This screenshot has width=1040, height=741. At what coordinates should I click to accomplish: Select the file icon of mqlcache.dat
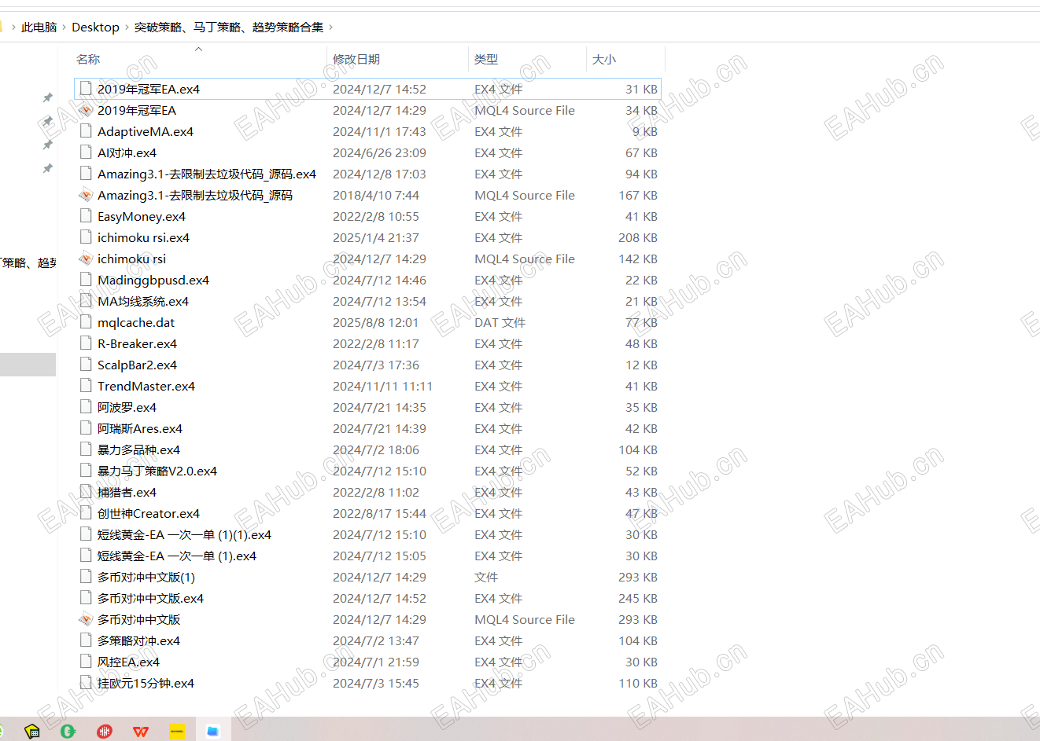[85, 322]
